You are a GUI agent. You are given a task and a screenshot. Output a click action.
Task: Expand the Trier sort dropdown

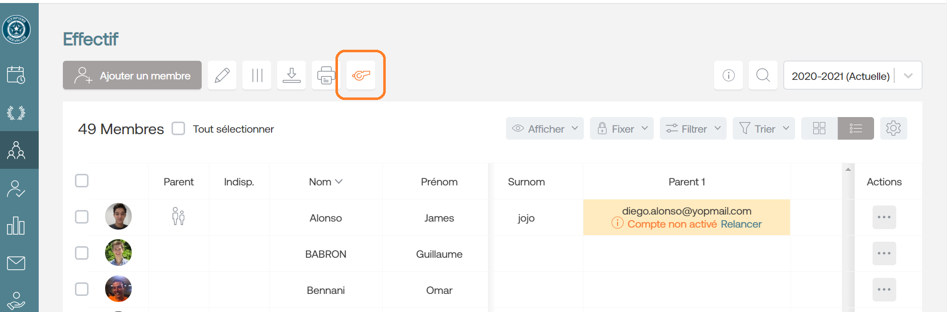tap(763, 129)
